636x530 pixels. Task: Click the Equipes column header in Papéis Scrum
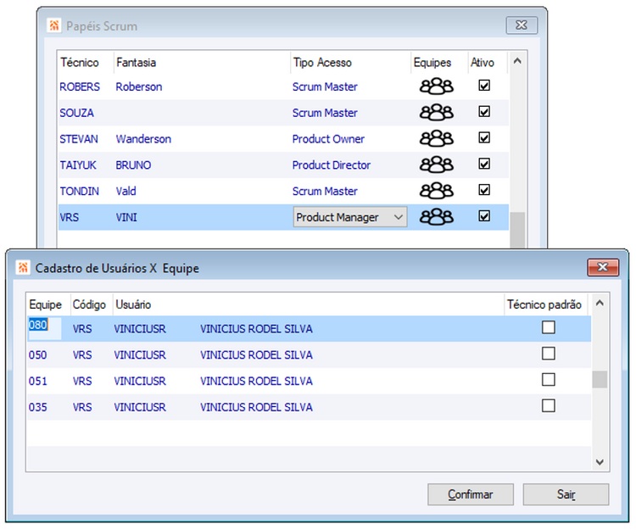pyautogui.click(x=432, y=63)
